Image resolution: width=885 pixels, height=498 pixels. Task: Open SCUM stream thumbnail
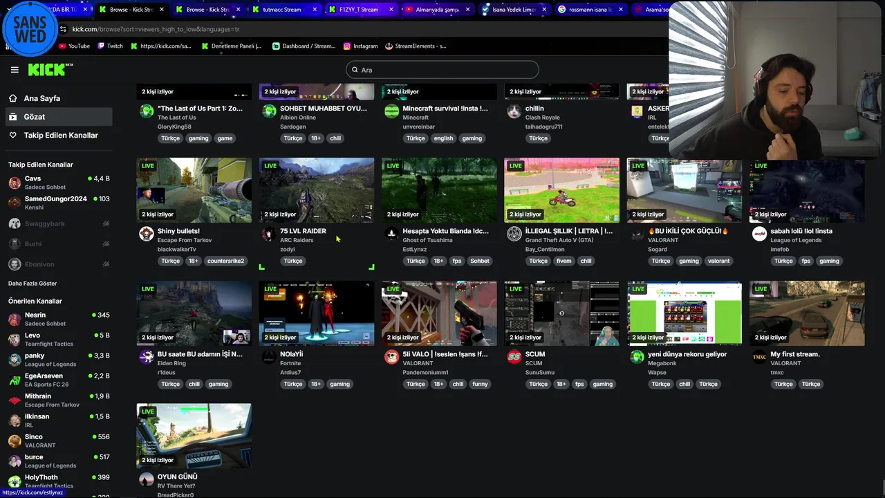pos(561,313)
